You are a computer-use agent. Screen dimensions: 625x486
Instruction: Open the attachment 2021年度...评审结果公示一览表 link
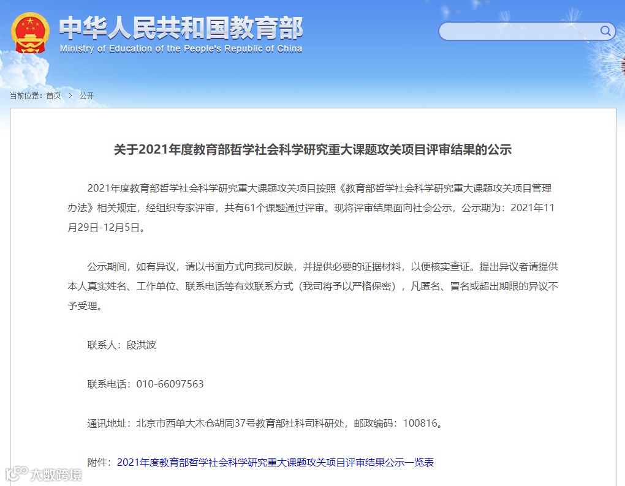pyautogui.click(x=275, y=462)
